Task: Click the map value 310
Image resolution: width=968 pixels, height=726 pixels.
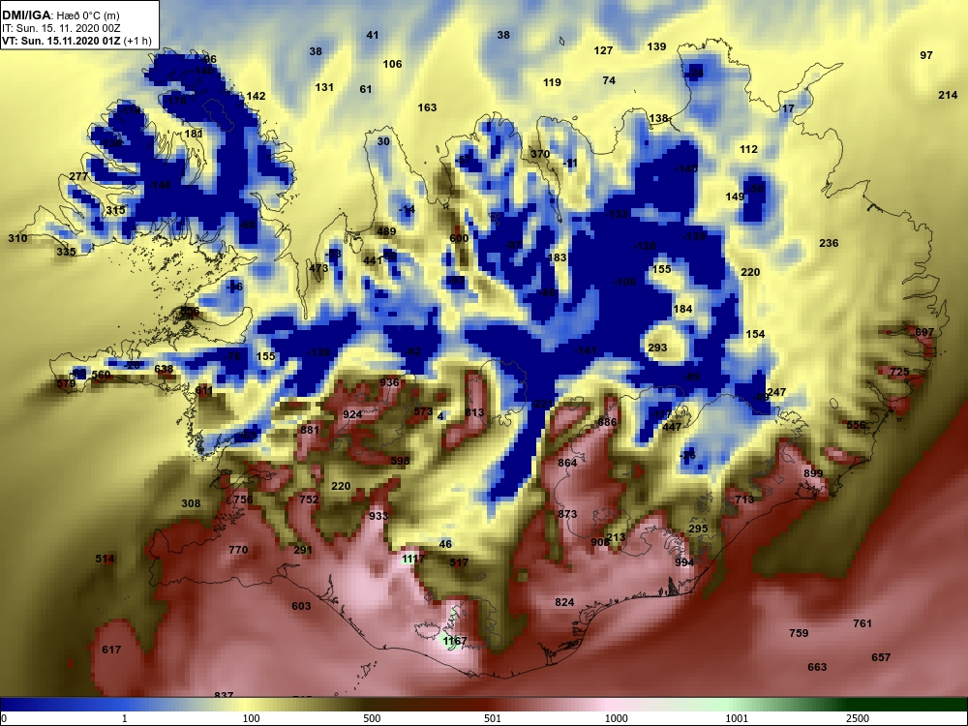Action: [17, 238]
